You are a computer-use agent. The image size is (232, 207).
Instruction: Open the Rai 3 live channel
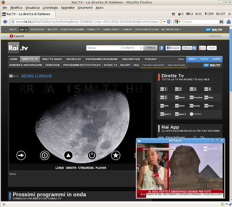(x=193, y=89)
